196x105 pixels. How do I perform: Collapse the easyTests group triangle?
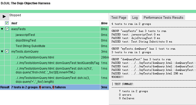pyautogui.click(x=2, y=29)
